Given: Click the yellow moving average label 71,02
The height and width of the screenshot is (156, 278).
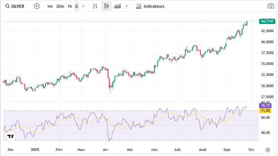Looking at the screenshot, I should tap(265, 110).
